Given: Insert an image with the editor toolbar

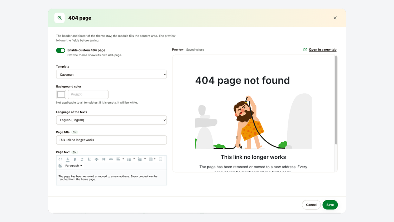Looking at the screenshot, I should [x=160, y=159].
